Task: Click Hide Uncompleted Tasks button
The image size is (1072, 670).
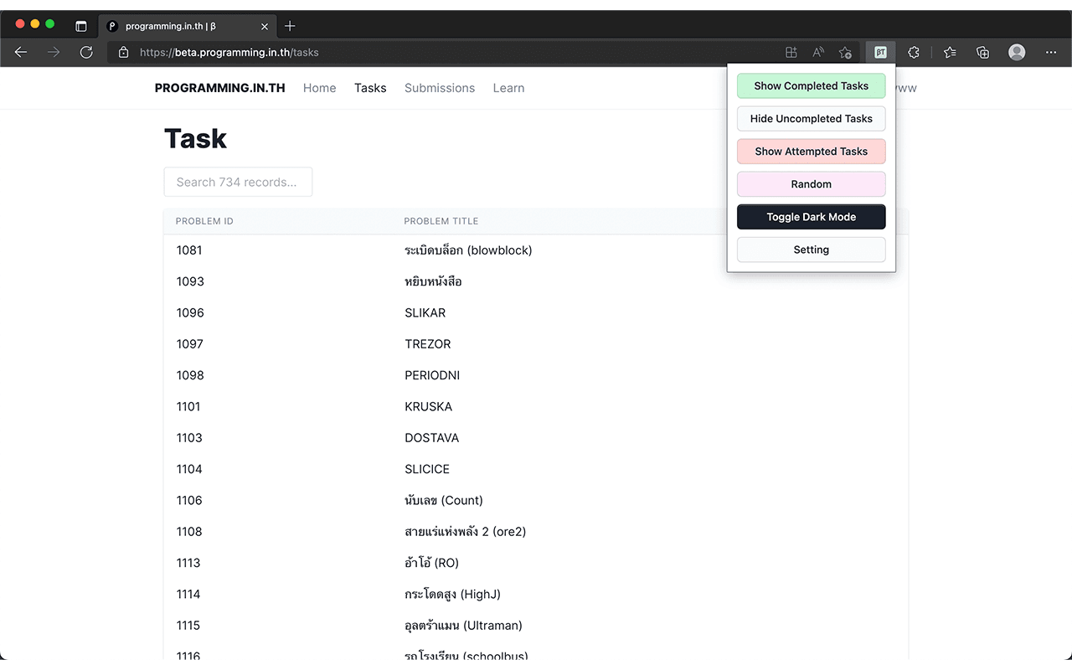Action: pos(811,118)
